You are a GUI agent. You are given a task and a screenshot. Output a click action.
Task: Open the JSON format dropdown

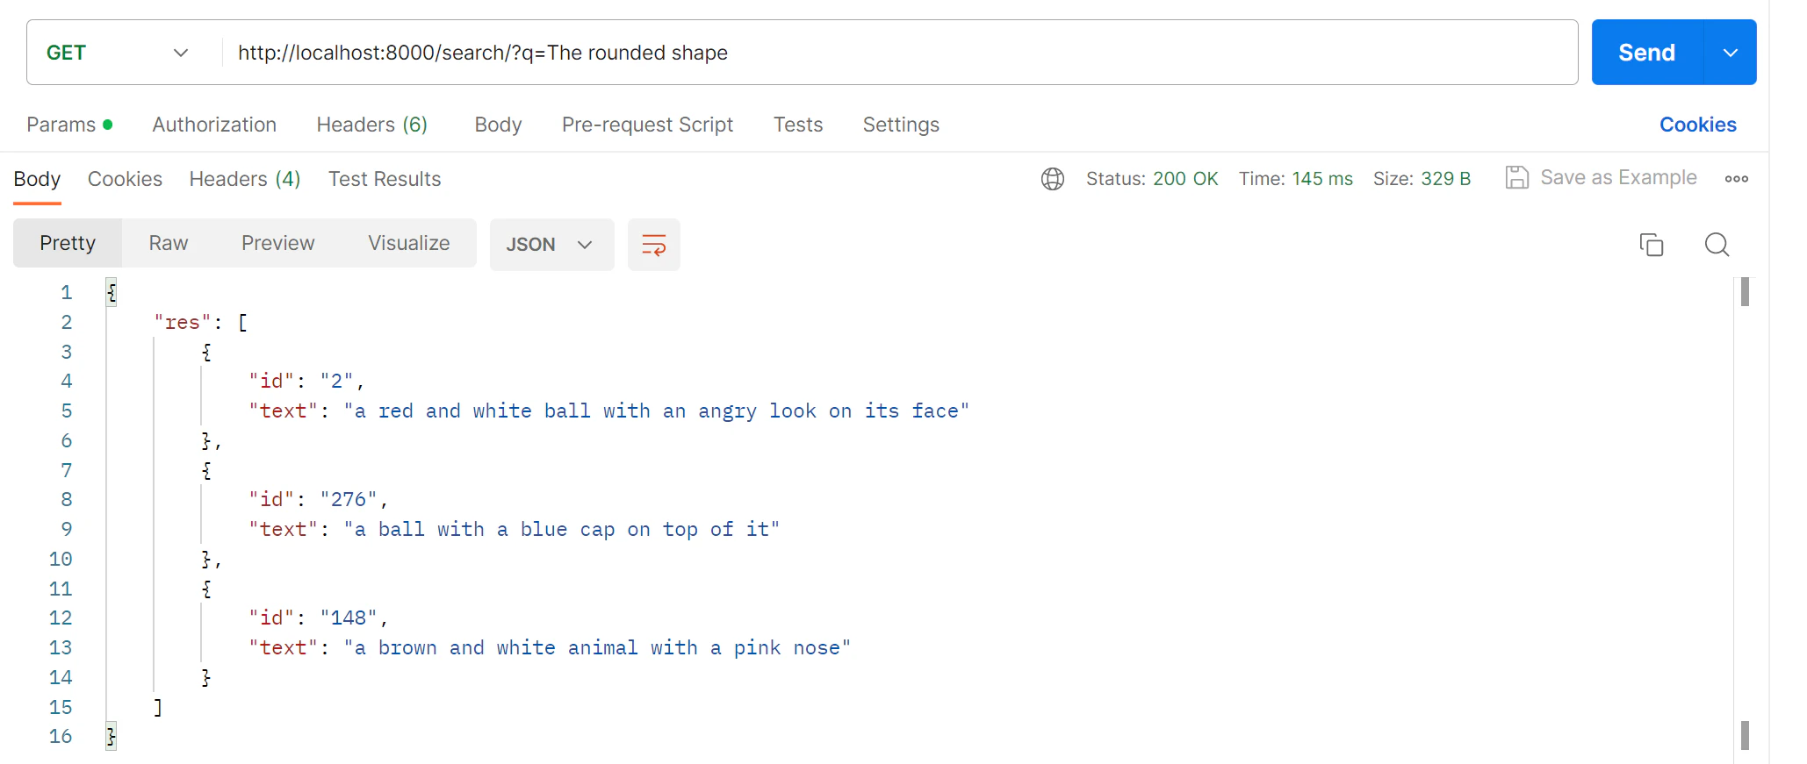pyautogui.click(x=551, y=245)
